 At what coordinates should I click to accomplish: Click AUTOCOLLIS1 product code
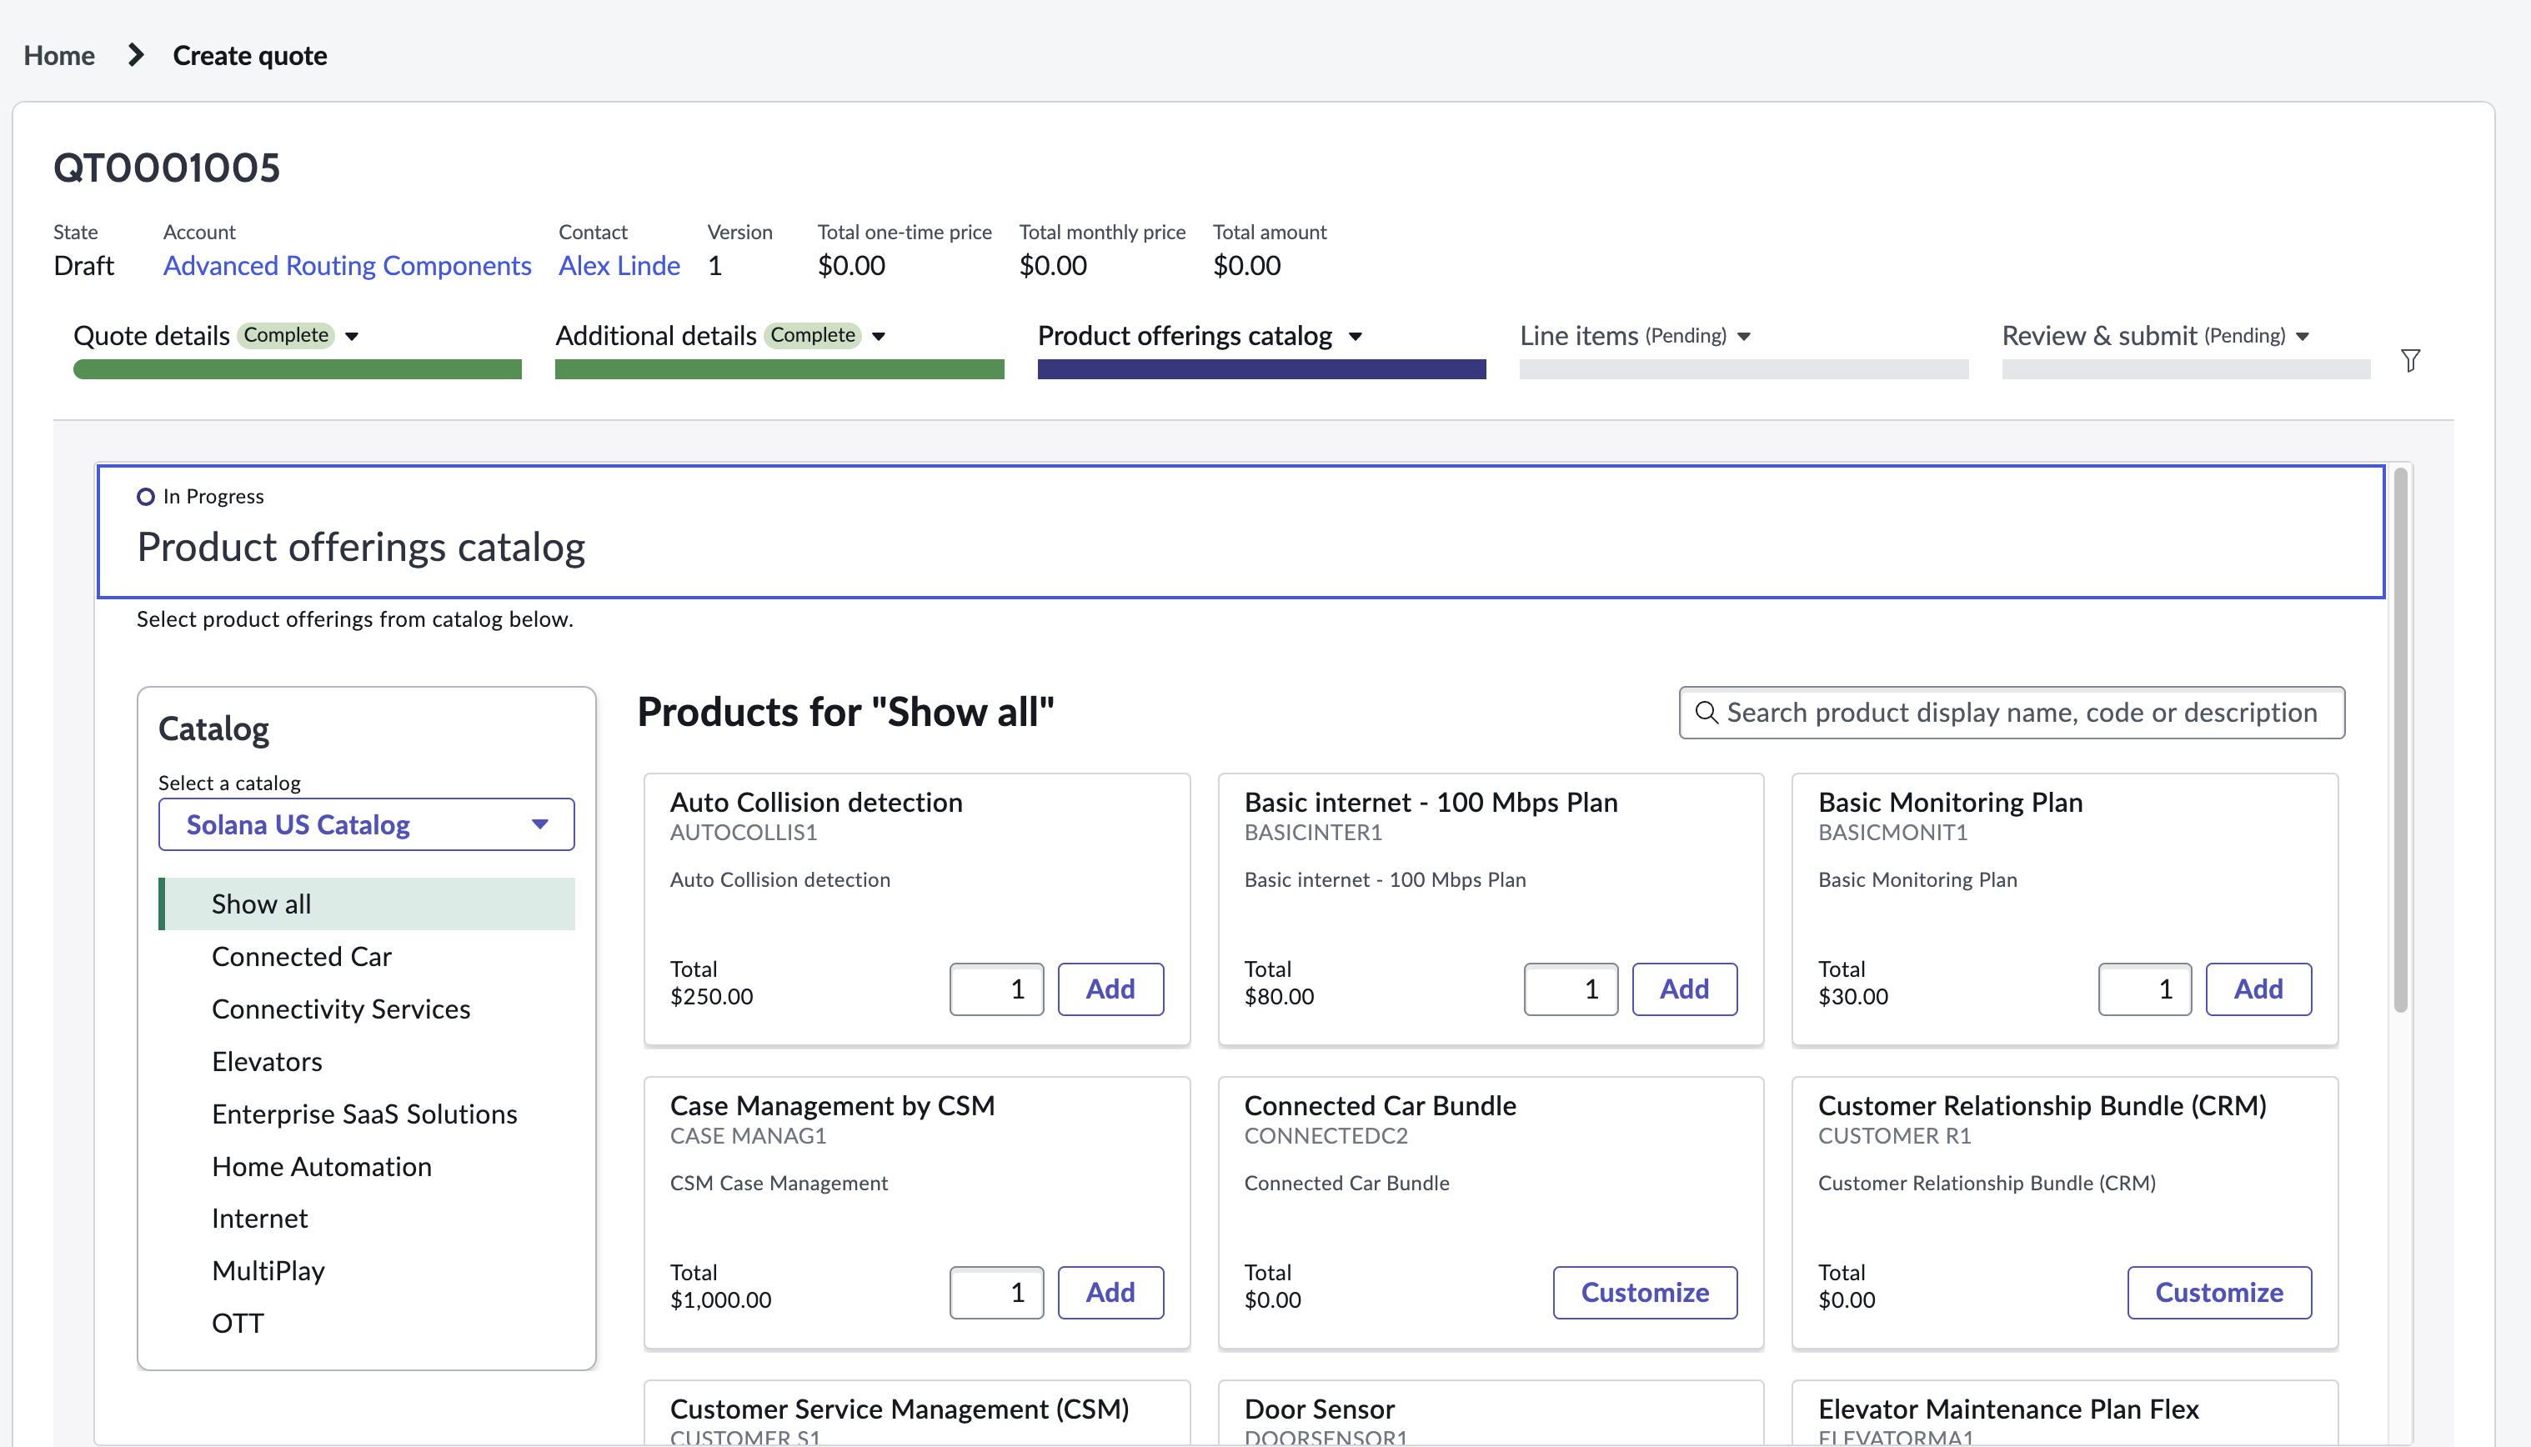coord(744,833)
